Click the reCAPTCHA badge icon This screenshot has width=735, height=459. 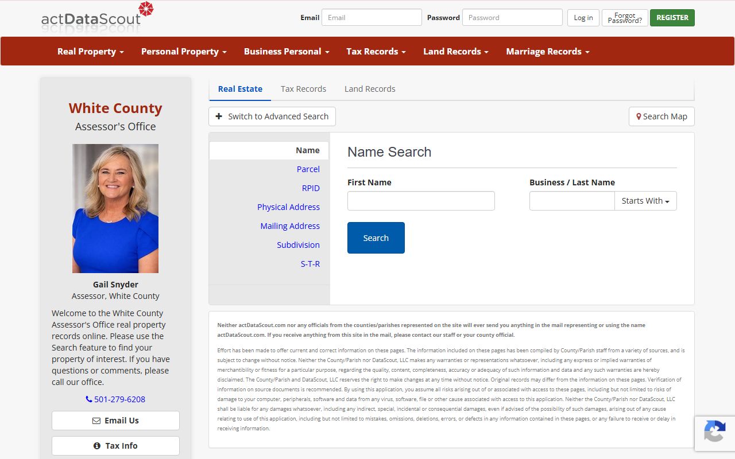(x=714, y=432)
